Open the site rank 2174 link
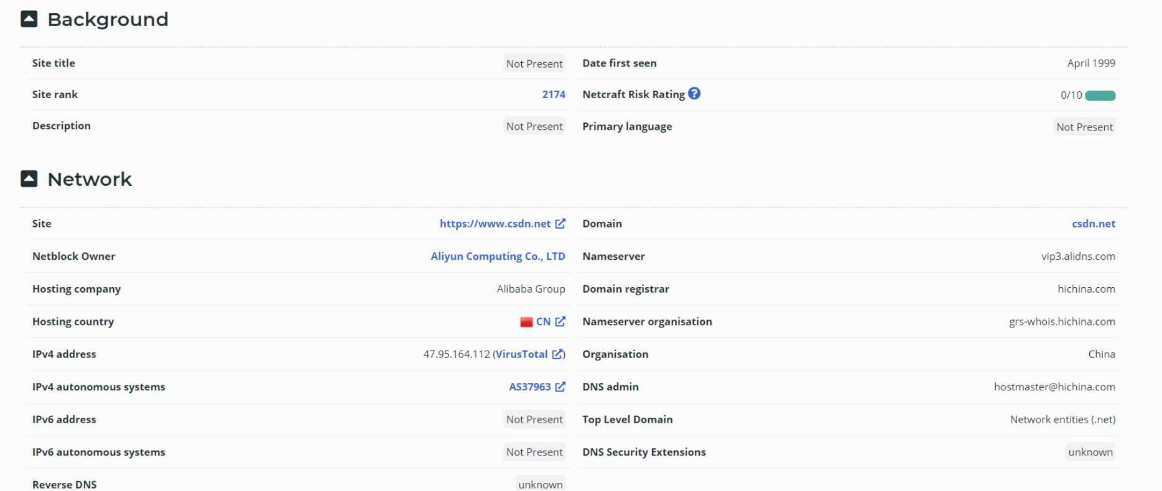Image resolution: width=1162 pixels, height=491 pixels. pyautogui.click(x=553, y=94)
